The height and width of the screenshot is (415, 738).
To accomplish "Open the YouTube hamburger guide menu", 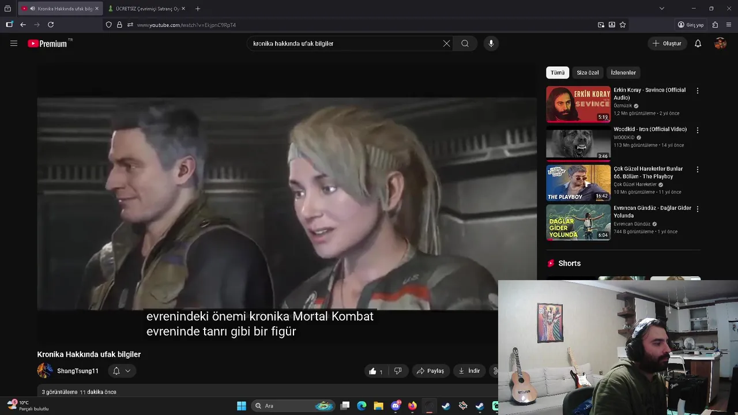I will click(x=14, y=43).
